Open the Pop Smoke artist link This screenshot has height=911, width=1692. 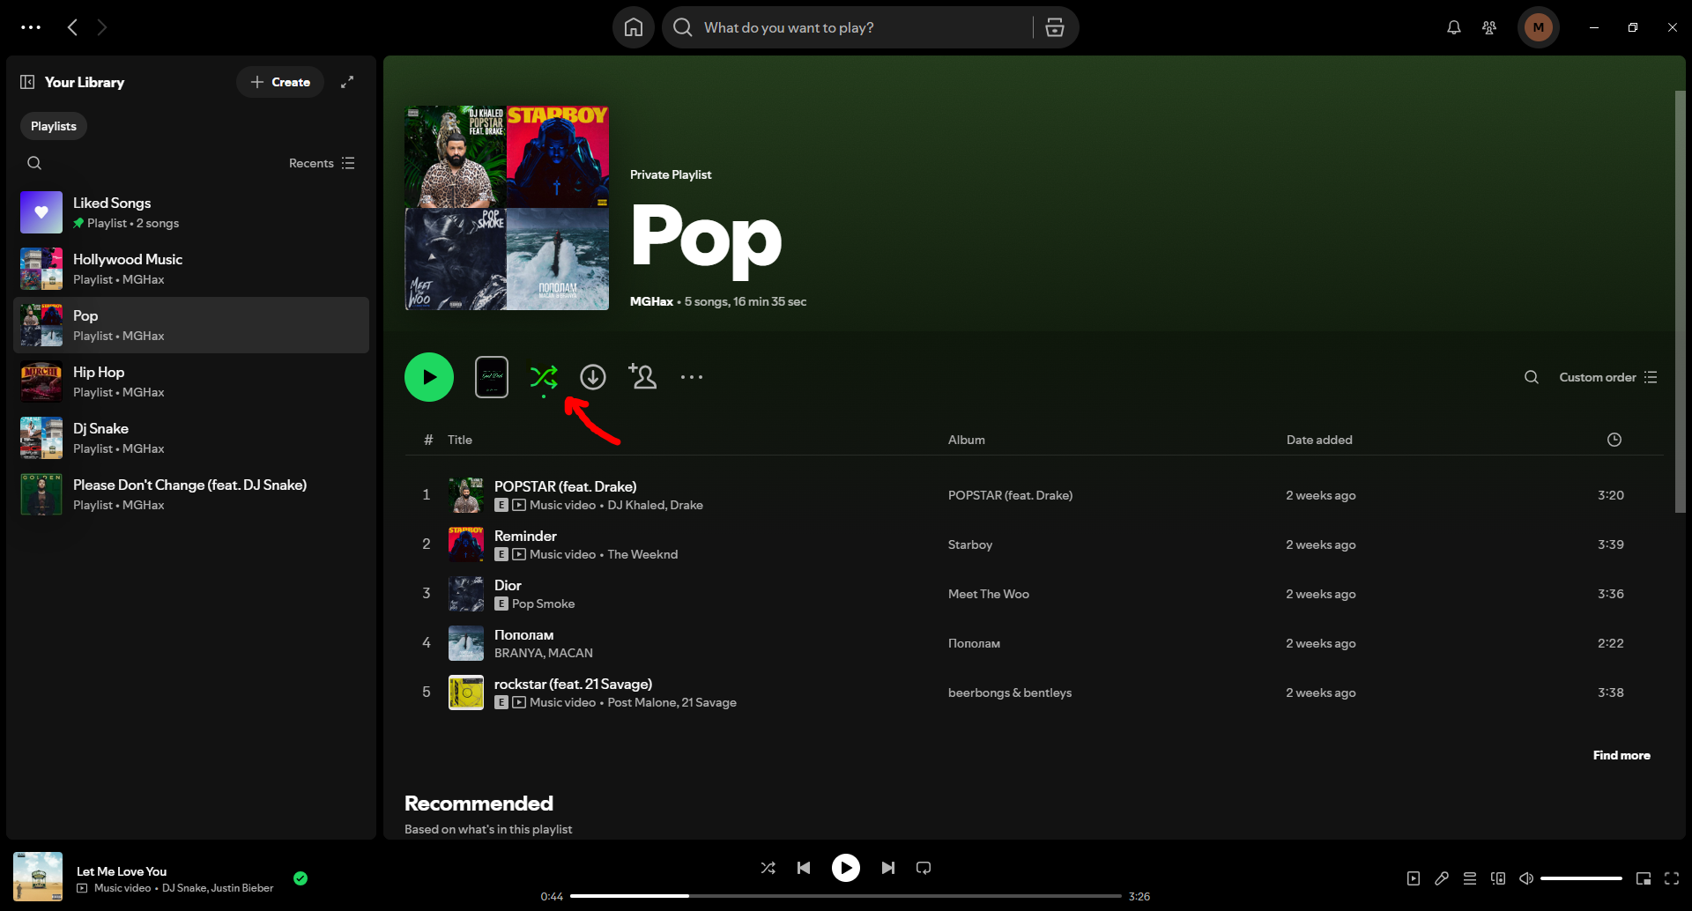(x=543, y=604)
